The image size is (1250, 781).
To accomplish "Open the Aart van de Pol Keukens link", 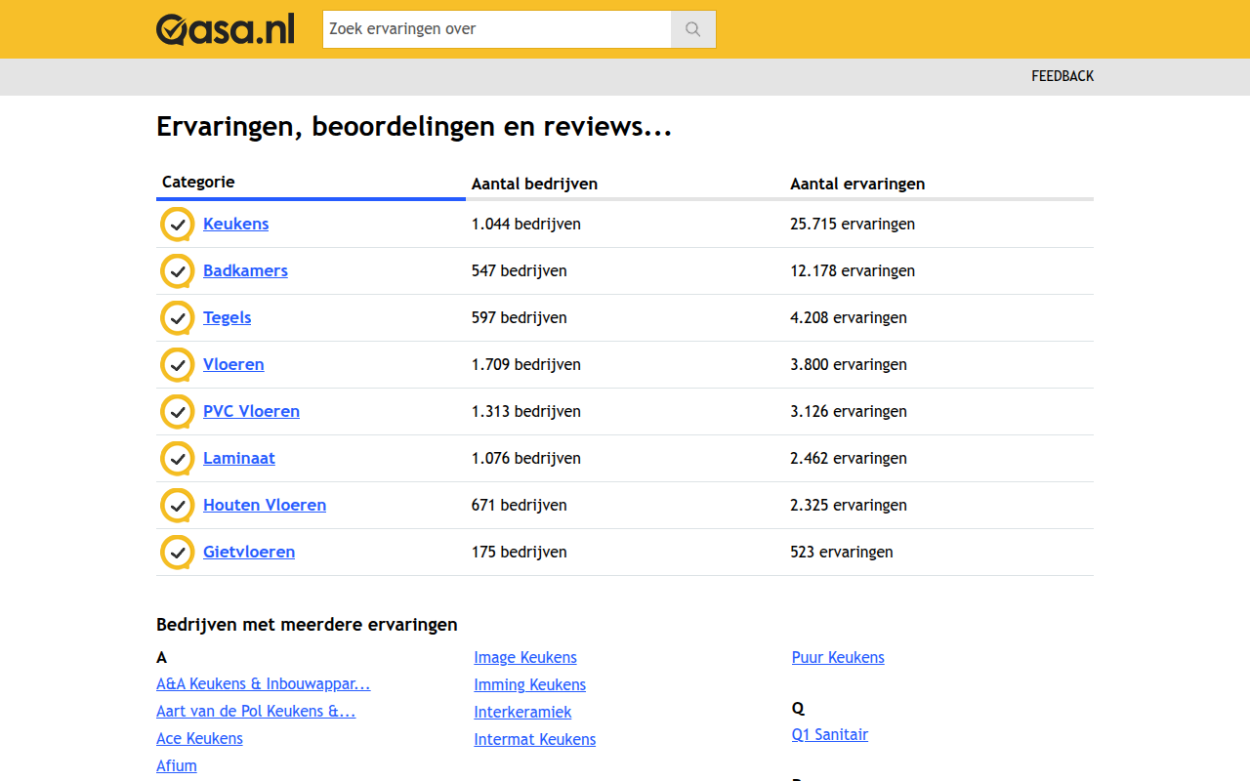I will coord(256,711).
